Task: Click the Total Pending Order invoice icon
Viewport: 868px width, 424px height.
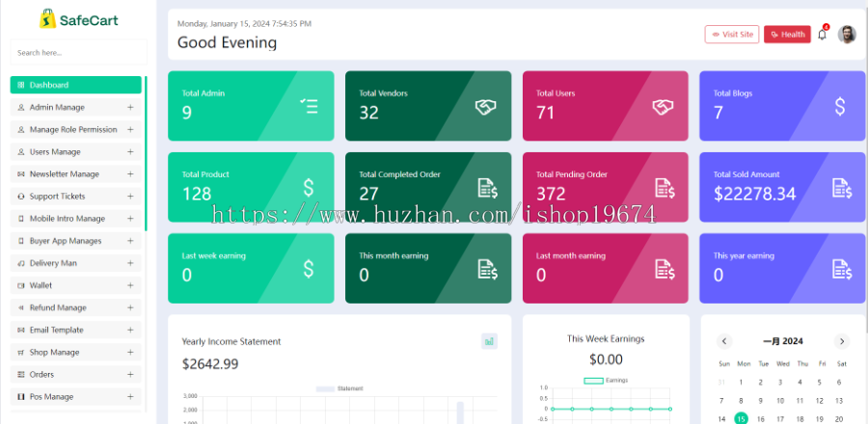Action: pos(665,188)
